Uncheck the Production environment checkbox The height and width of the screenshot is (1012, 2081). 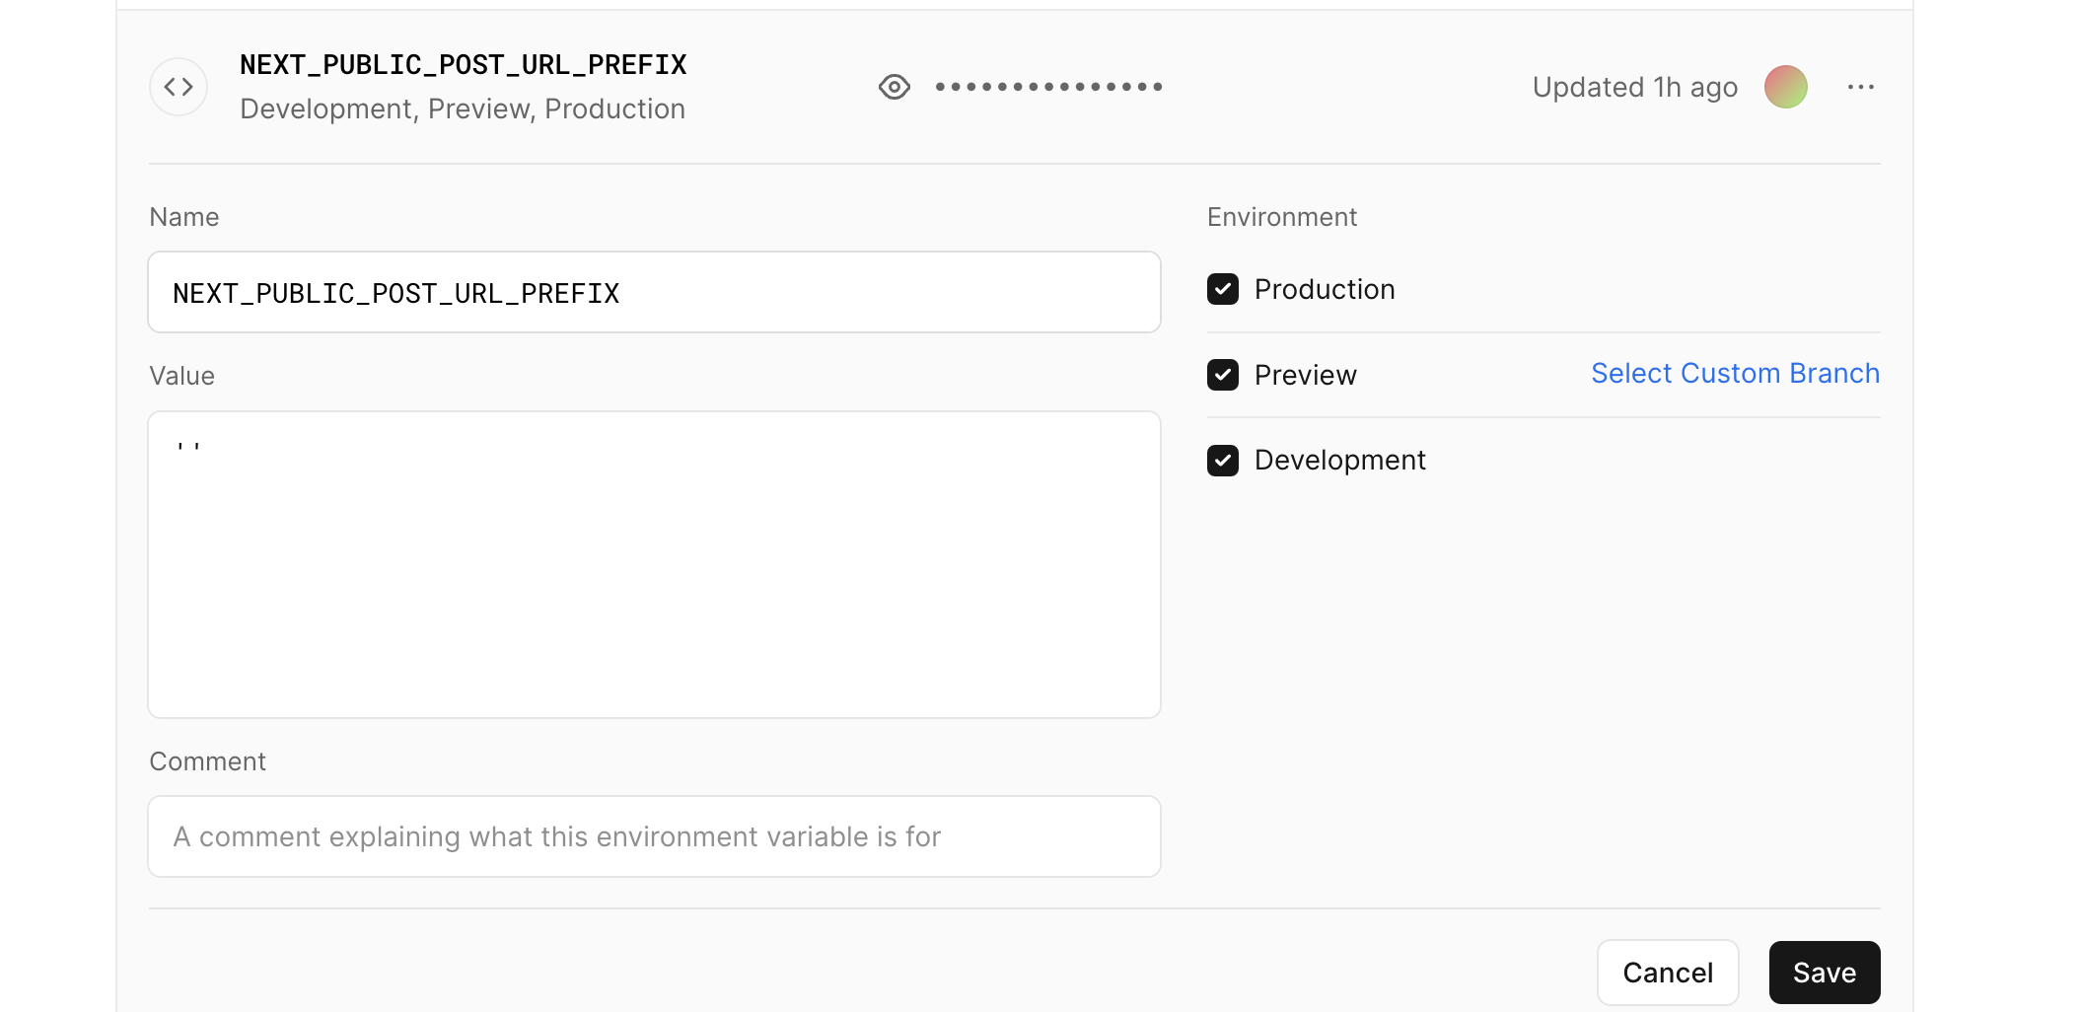pyautogui.click(x=1223, y=289)
